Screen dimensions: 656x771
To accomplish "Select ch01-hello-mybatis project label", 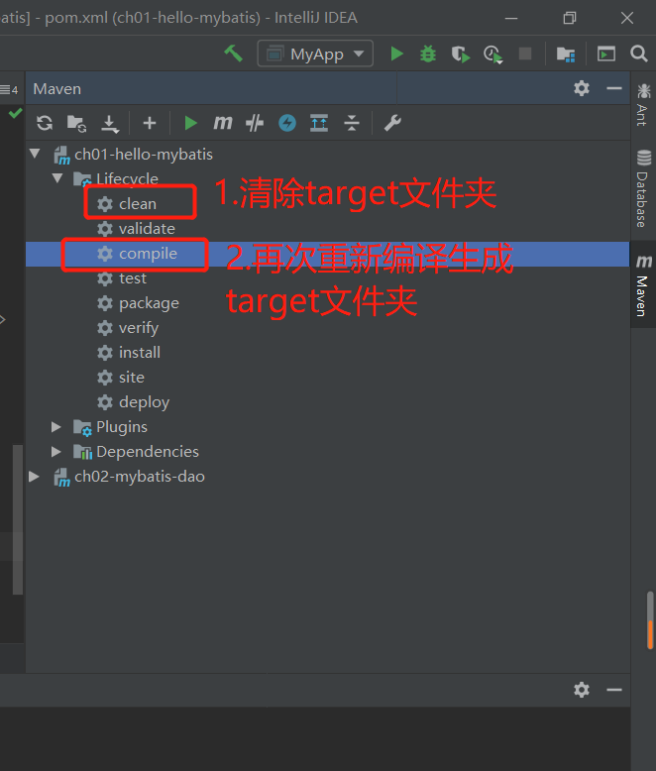I will pos(144,155).
